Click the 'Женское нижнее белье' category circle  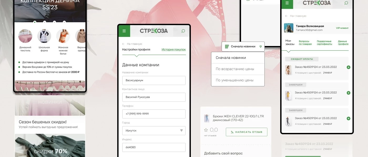pos(63,36)
